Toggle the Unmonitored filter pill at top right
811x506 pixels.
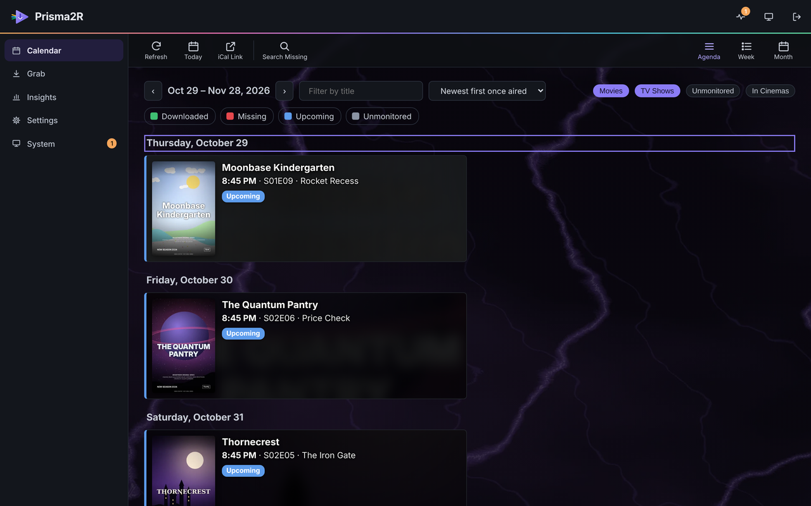click(x=713, y=91)
